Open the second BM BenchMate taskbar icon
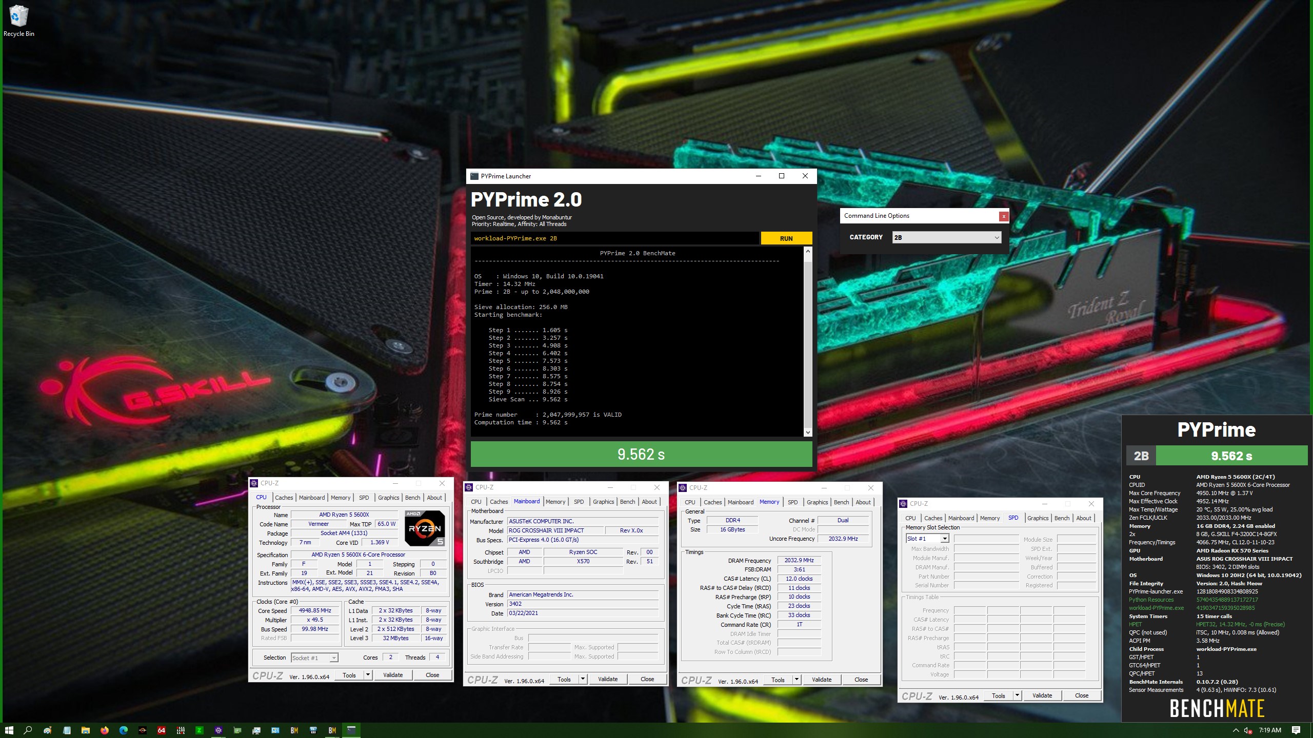The width and height of the screenshot is (1313, 738). (332, 730)
